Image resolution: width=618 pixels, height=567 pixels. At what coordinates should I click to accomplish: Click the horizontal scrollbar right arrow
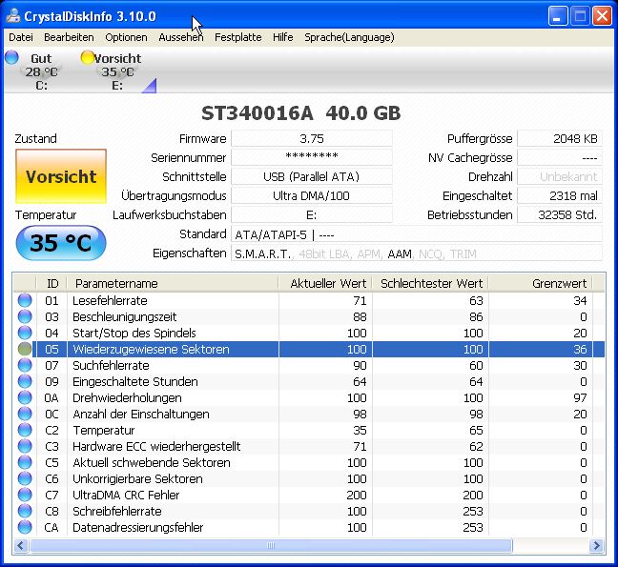click(596, 546)
